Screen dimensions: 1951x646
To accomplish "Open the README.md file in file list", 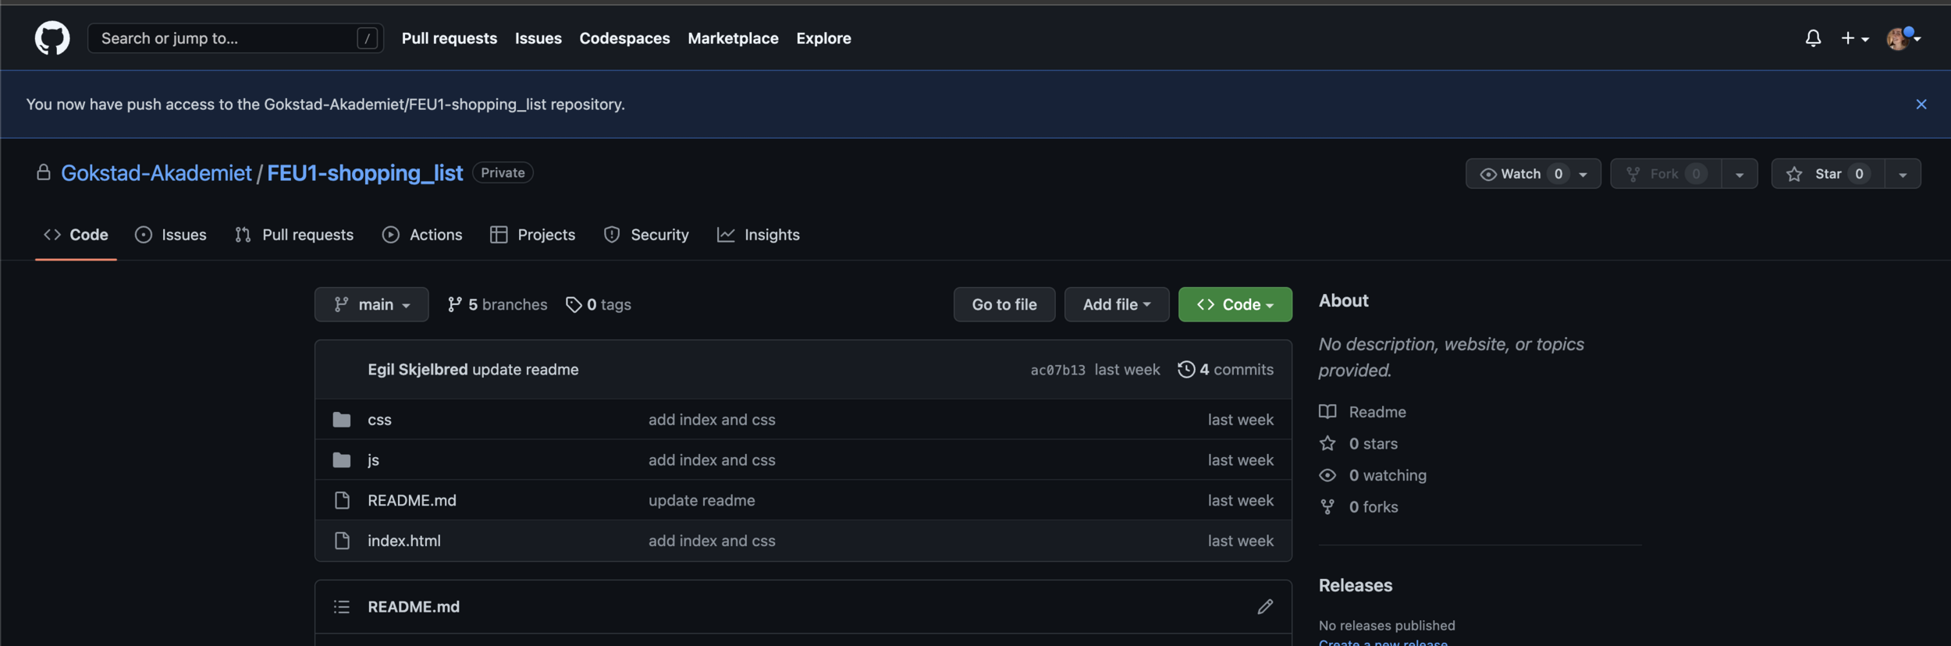I will (x=412, y=500).
